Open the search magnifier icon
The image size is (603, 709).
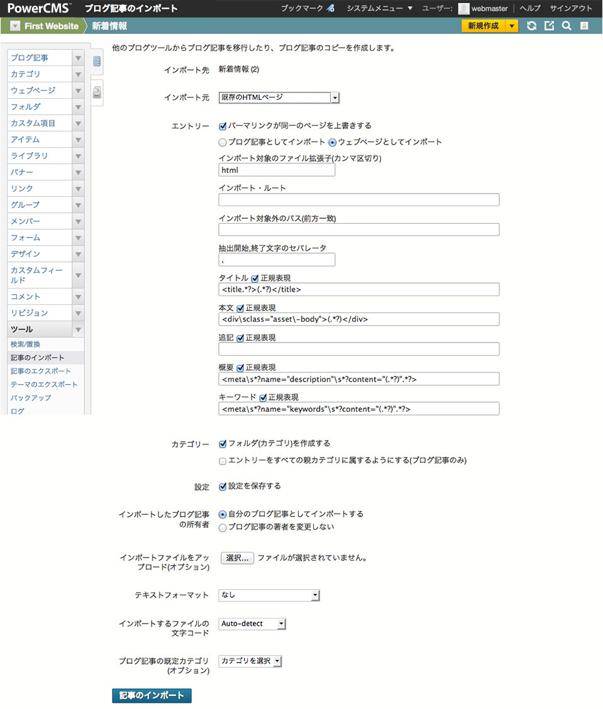point(567,26)
